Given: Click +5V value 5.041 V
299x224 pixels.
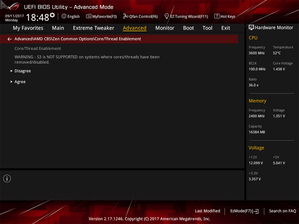Looking at the screenshot, I should point(279,163).
